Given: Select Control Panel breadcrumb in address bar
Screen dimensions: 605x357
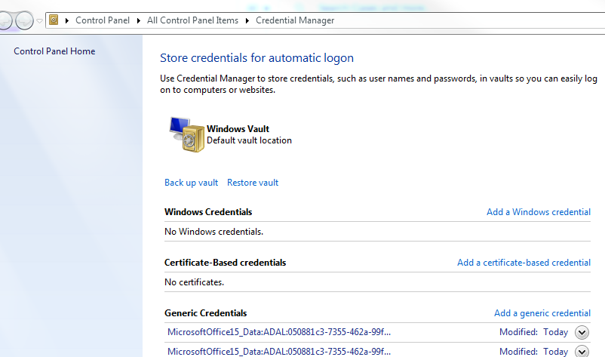Looking at the screenshot, I should click(103, 20).
